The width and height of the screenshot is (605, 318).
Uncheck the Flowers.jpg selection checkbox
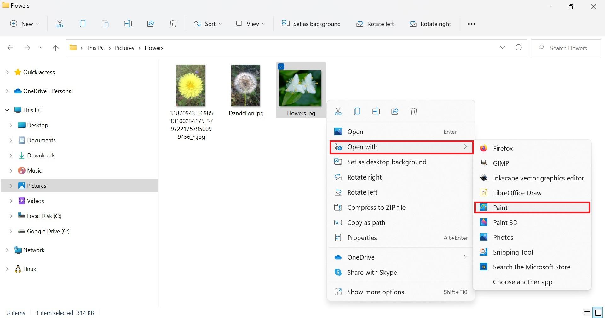[x=281, y=67]
